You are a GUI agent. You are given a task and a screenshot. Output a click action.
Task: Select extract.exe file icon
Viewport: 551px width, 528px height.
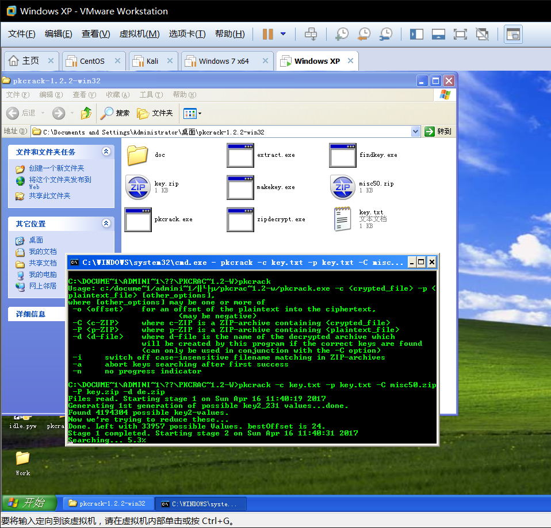pyautogui.click(x=240, y=155)
